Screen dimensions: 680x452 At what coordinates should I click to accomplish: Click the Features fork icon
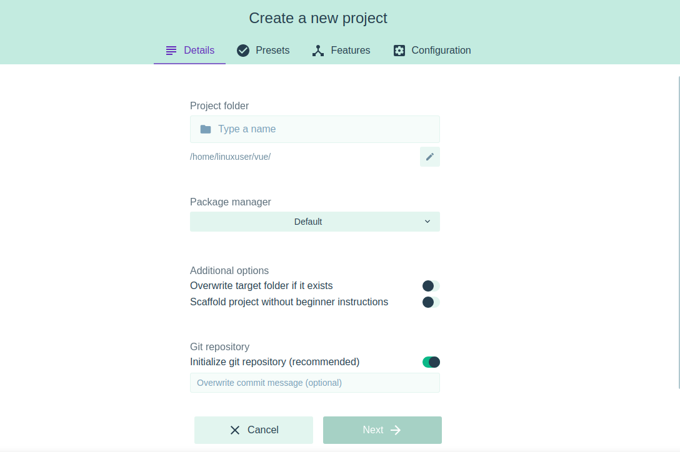tap(318, 51)
